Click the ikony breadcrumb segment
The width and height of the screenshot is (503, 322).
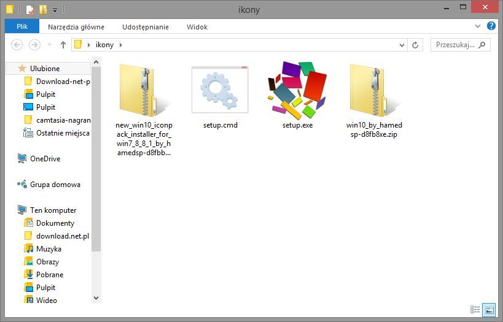click(x=104, y=45)
